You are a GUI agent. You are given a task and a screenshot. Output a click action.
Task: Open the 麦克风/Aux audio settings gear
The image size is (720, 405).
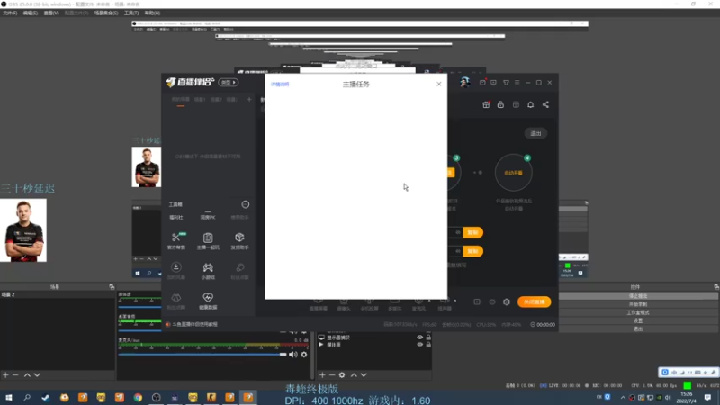304,355
